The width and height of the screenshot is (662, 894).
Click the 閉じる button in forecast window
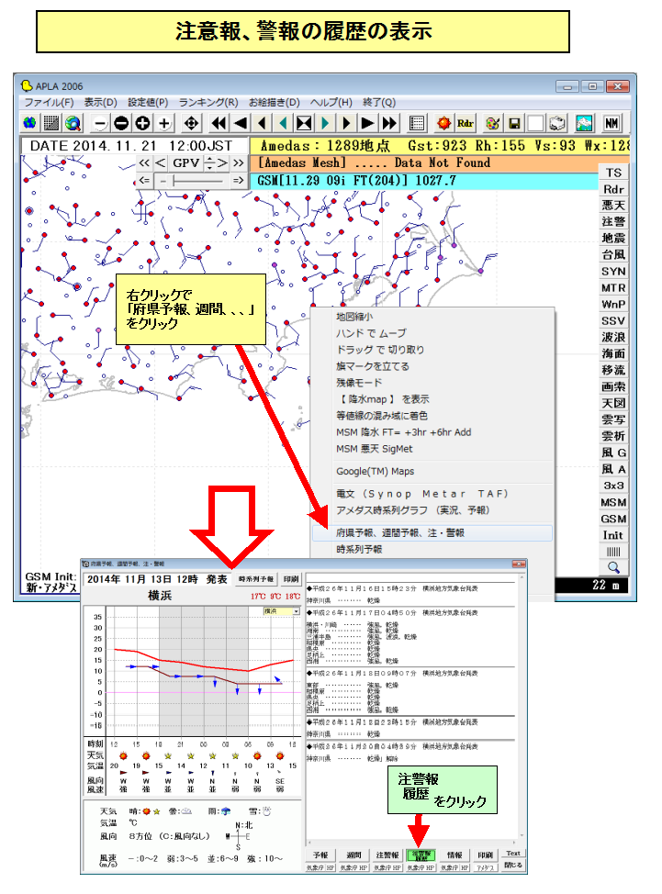(513, 866)
